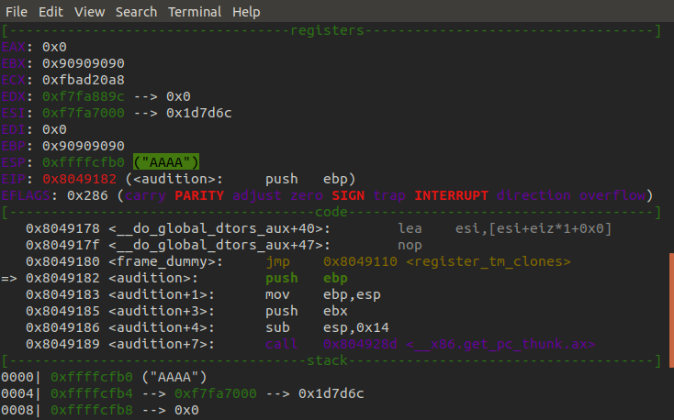Click the 'nop' instruction

[410, 245]
